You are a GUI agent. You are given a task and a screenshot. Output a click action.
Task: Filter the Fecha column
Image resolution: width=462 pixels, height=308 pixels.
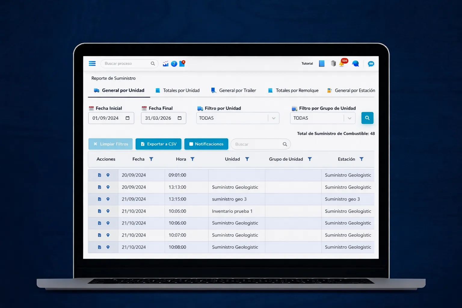151,159
